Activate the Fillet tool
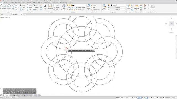The height and width of the screenshot is (99, 177). pyautogui.click(x=35, y=7)
